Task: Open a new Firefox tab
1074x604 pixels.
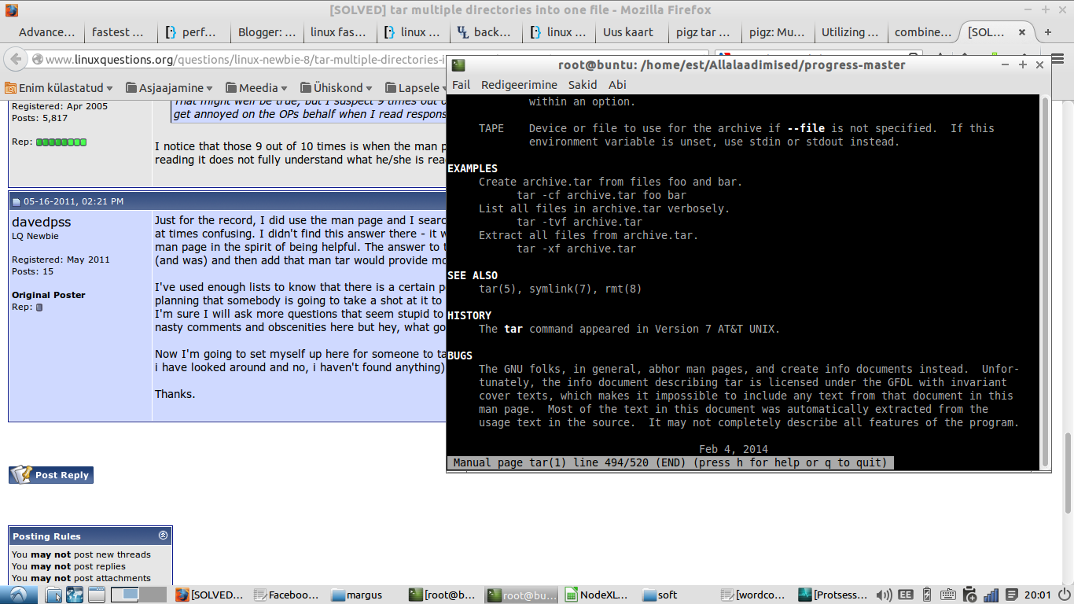Action: tap(1047, 32)
